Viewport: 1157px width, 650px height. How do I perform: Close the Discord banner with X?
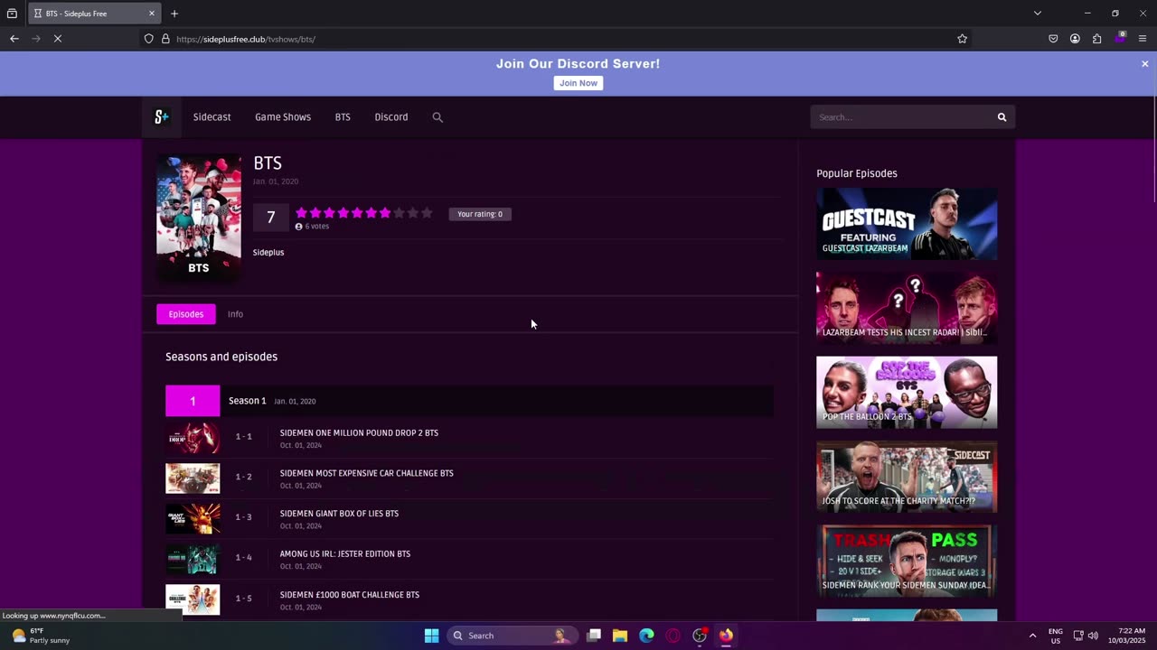point(1144,64)
